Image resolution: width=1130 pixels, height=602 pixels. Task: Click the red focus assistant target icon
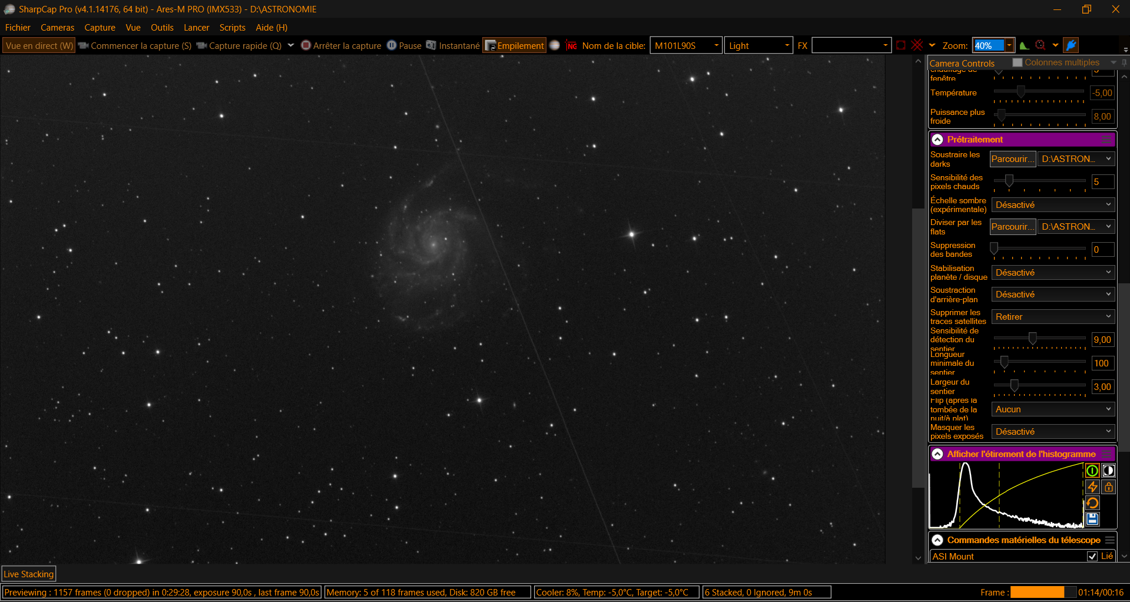pyautogui.click(x=1040, y=45)
